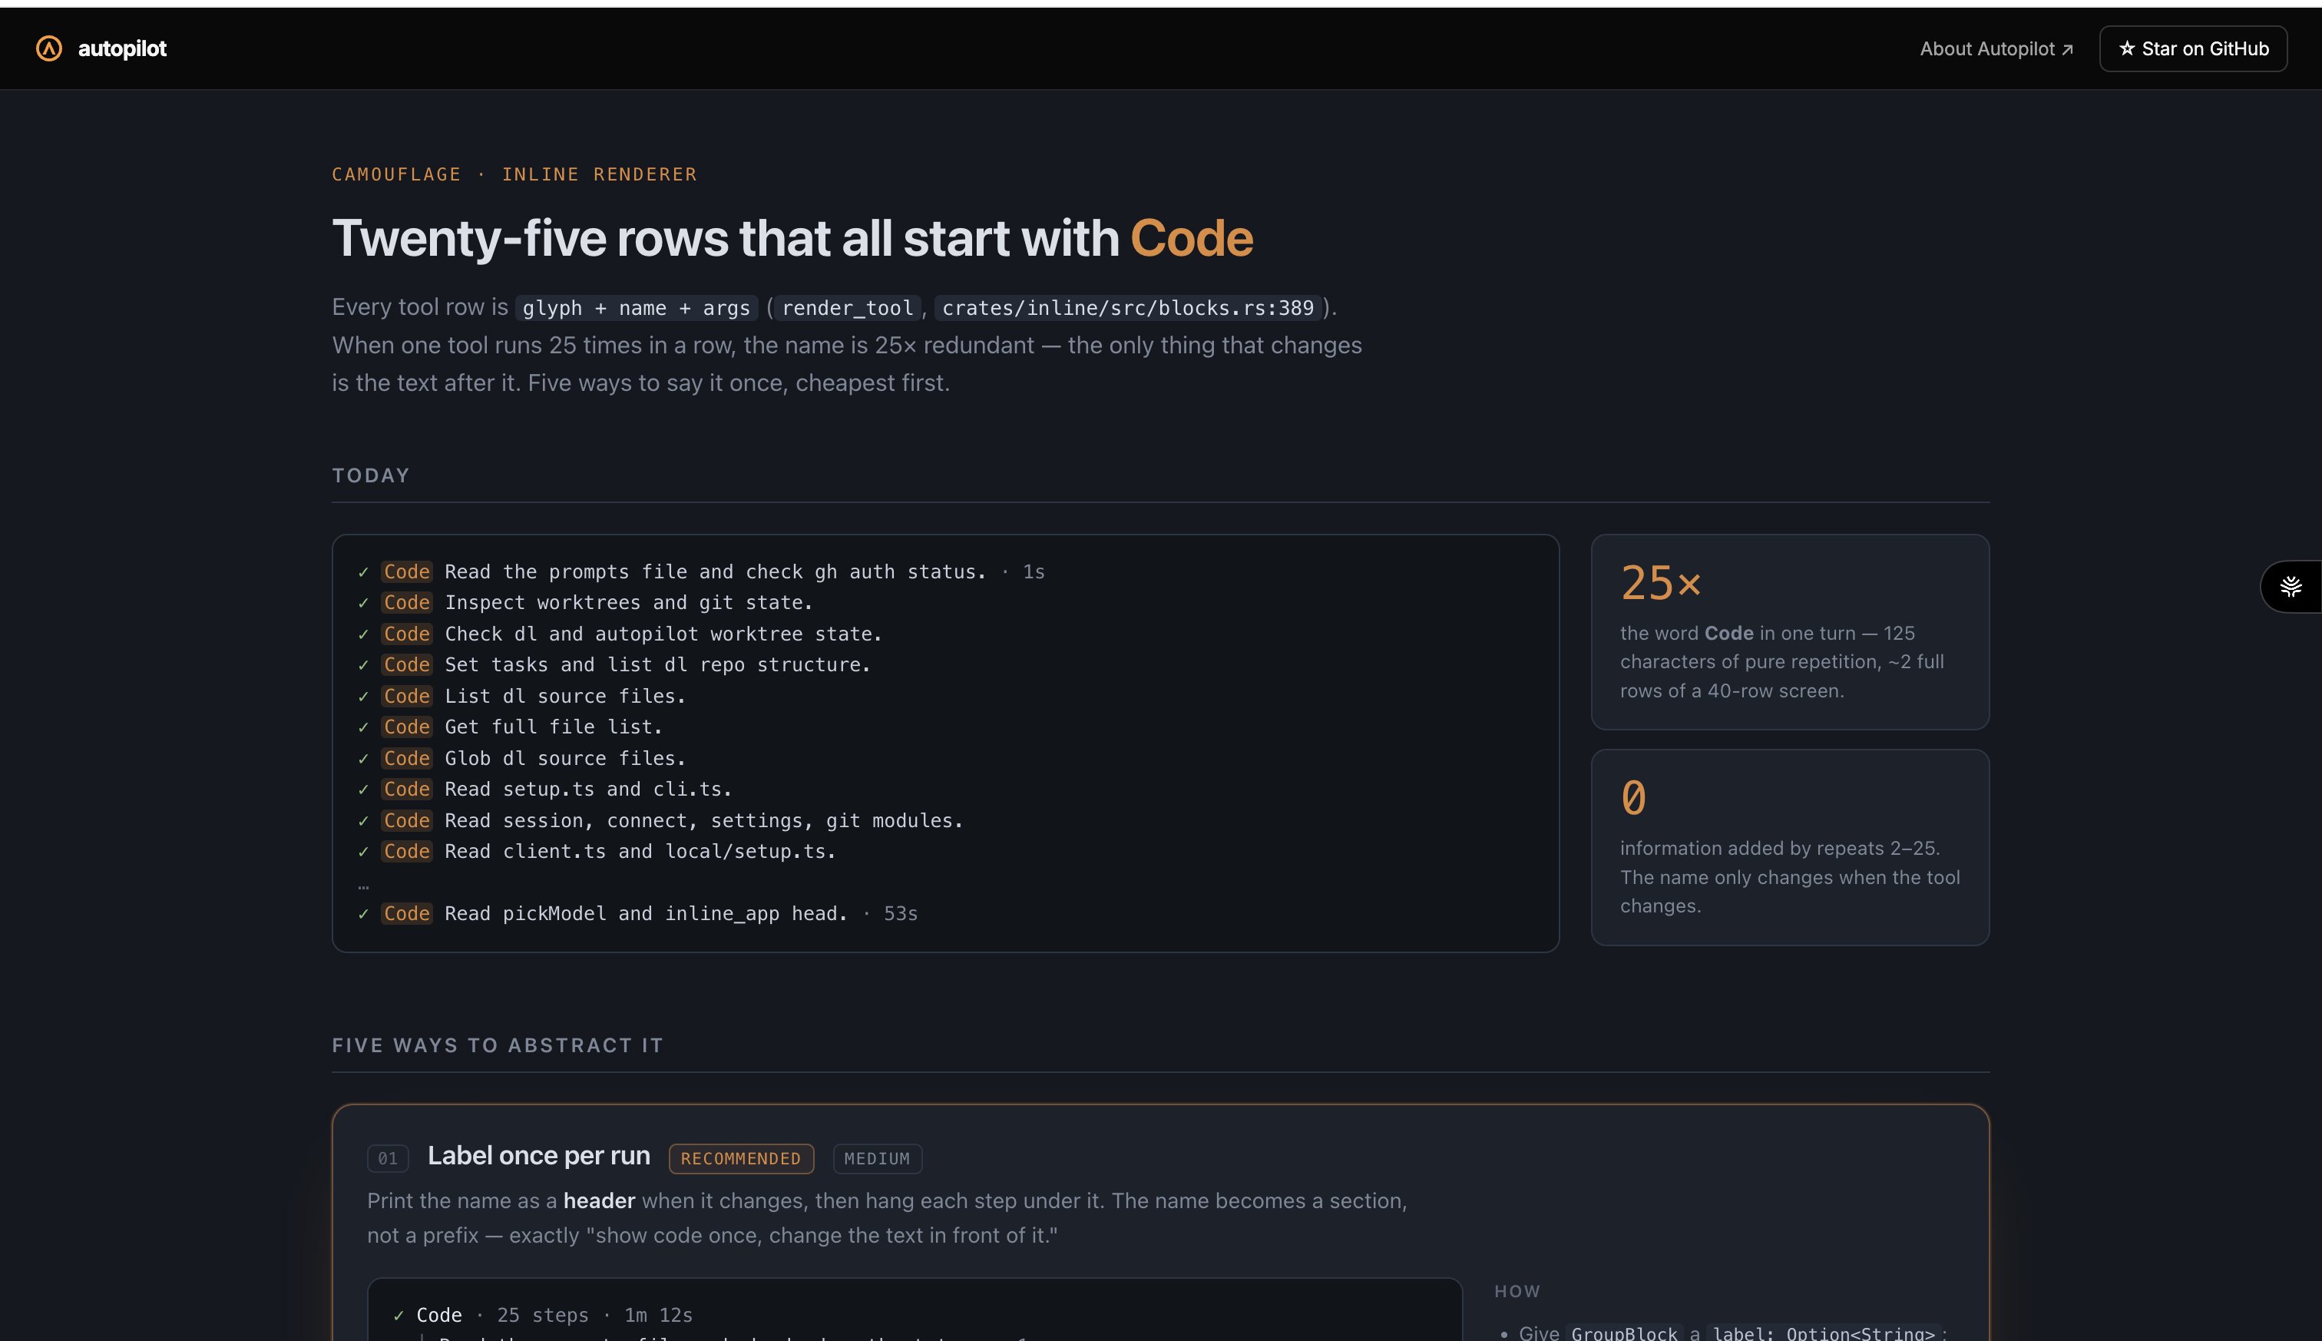Image resolution: width=2322 pixels, height=1341 pixels.
Task: Click the 'Label once per run' heading
Action: click(538, 1156)
